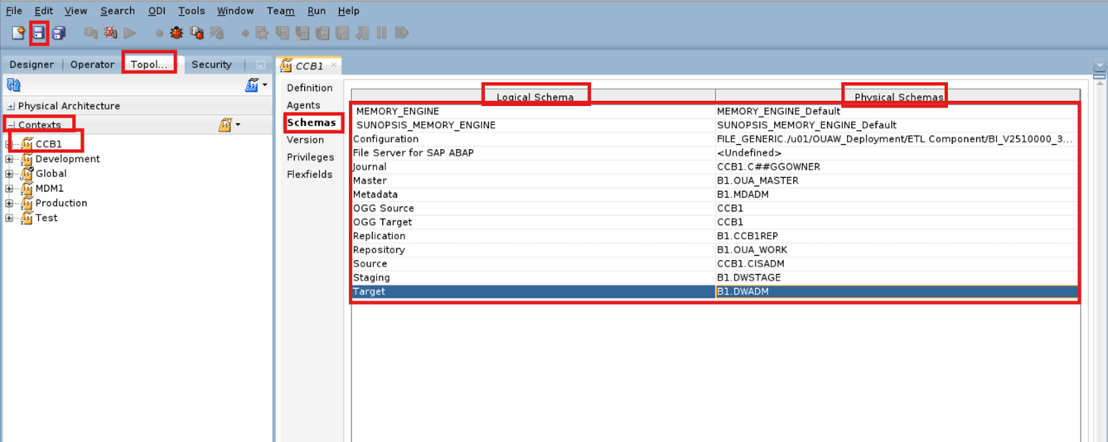Click the editor tab list button at far right
Screen dimensions: 1108x442
[x=1100, y=65]
